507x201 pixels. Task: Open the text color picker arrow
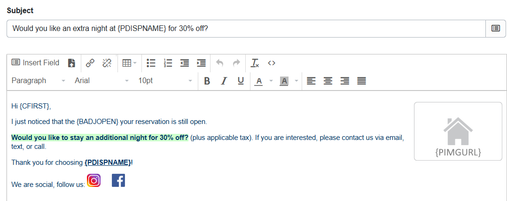[271, 81]
